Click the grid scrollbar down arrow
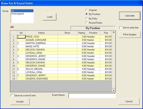 (114, 90)
